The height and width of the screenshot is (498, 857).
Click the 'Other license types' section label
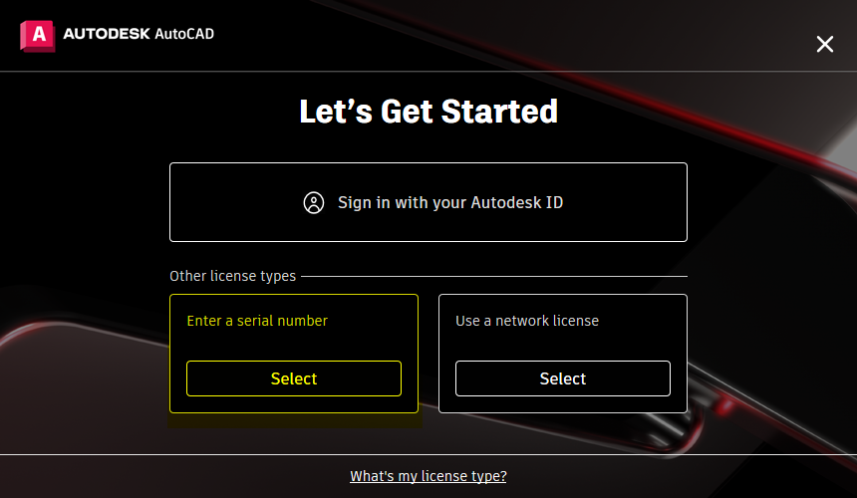tap(232, 276)
